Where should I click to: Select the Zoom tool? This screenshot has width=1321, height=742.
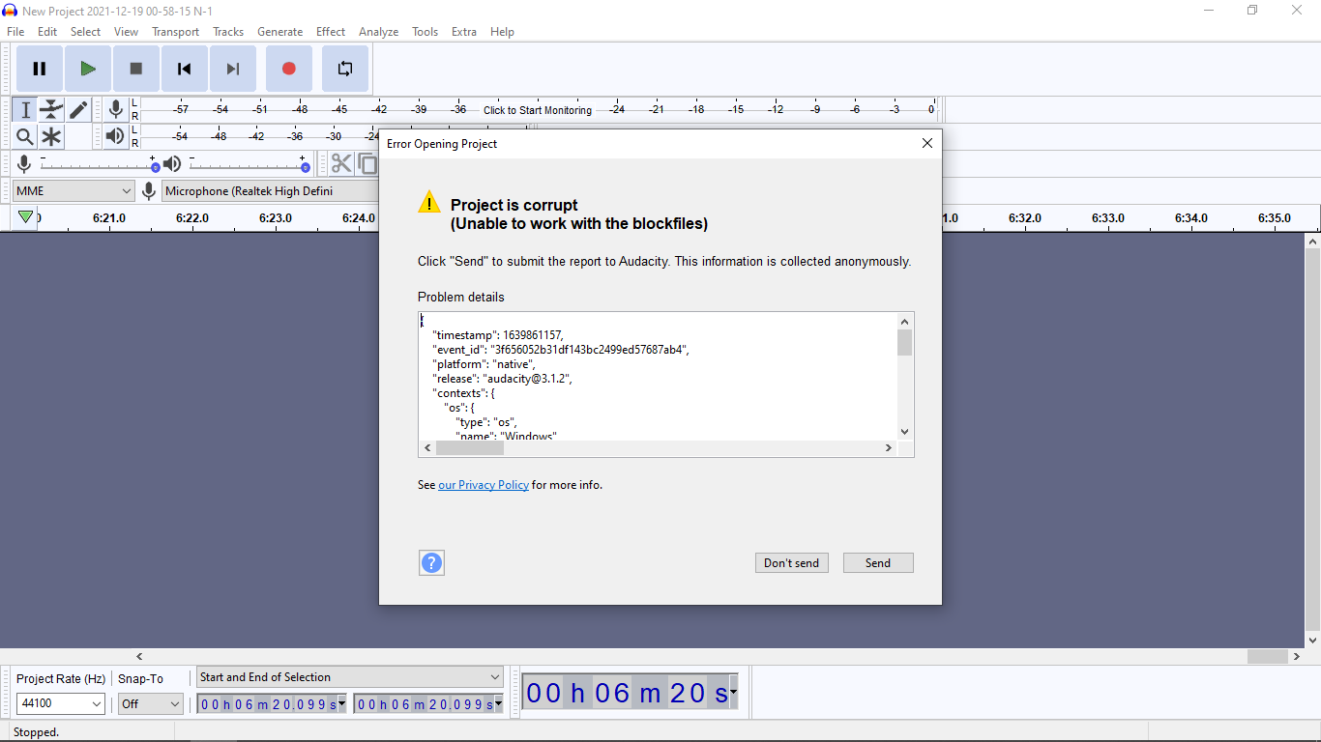click(x=24, y=136)
